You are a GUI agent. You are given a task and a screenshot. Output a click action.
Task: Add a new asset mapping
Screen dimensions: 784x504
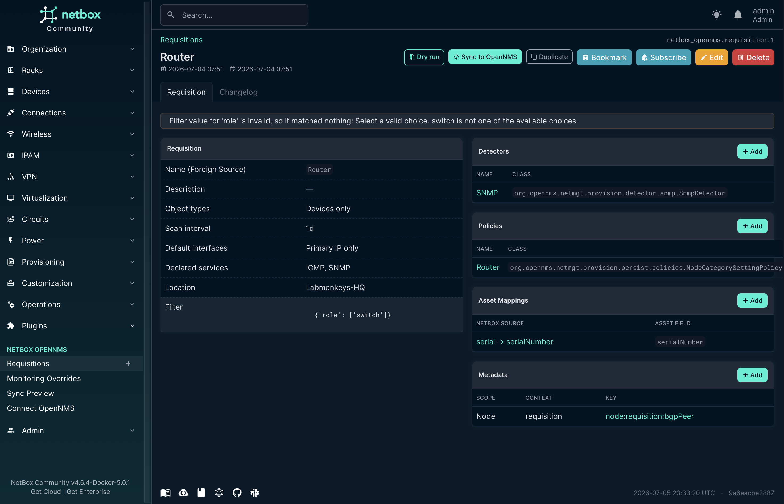[x=752, y=300]
